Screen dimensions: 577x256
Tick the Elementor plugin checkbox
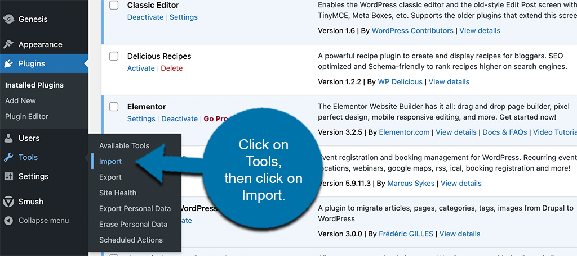[x=114, y=107]
